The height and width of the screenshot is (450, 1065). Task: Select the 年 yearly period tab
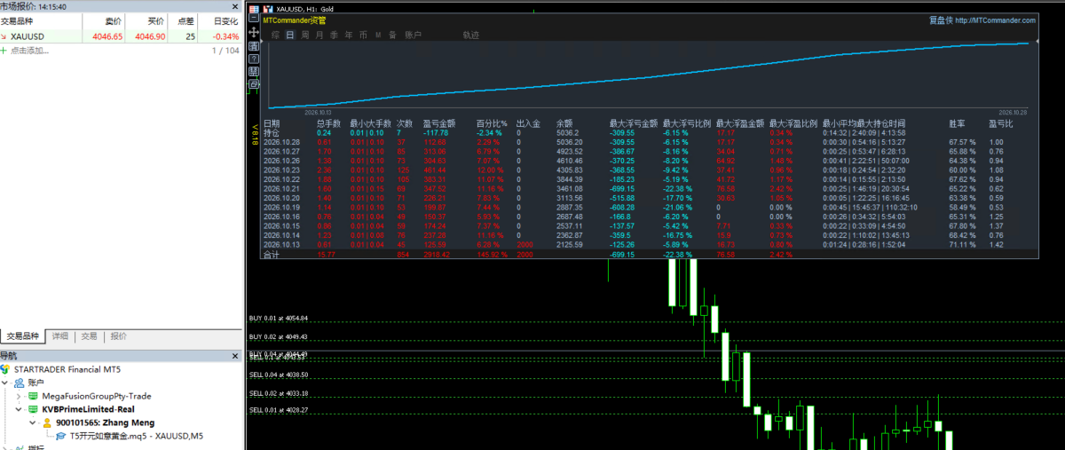click(x=349, y=36)
